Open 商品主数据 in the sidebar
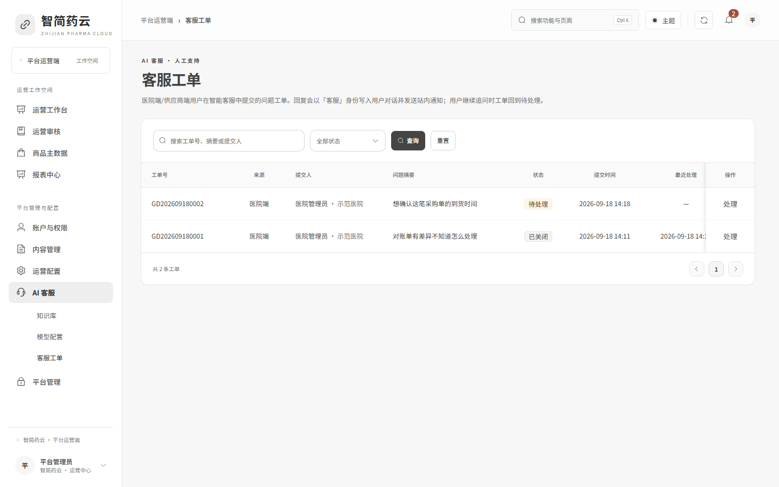Screen dimensions: 779x487 pyautogui.click(x=61, y=153)
